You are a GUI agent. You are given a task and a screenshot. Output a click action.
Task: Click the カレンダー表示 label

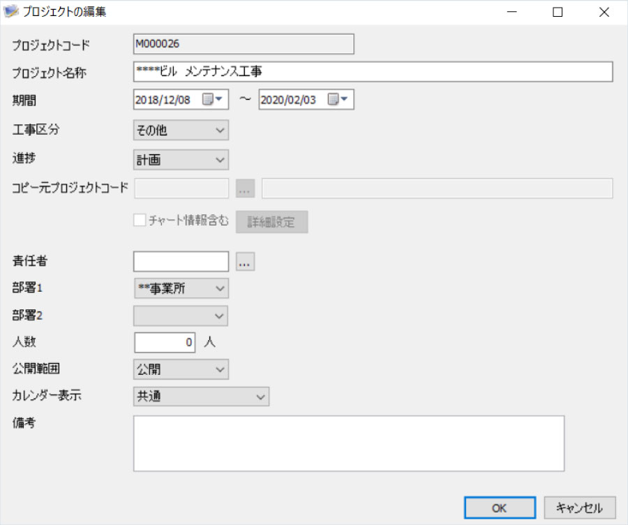click(x=47, y=396)
